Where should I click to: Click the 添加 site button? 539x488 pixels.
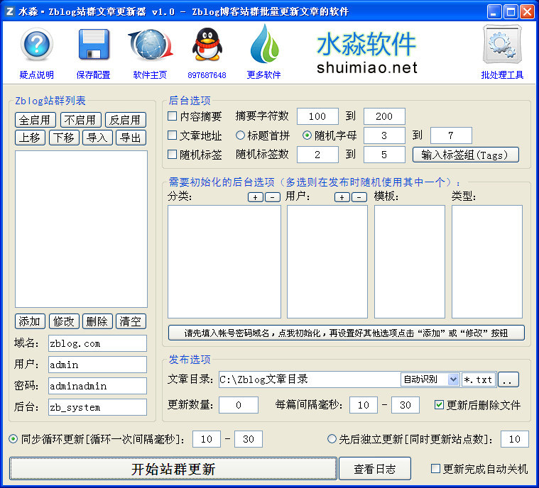pos(31,321)
